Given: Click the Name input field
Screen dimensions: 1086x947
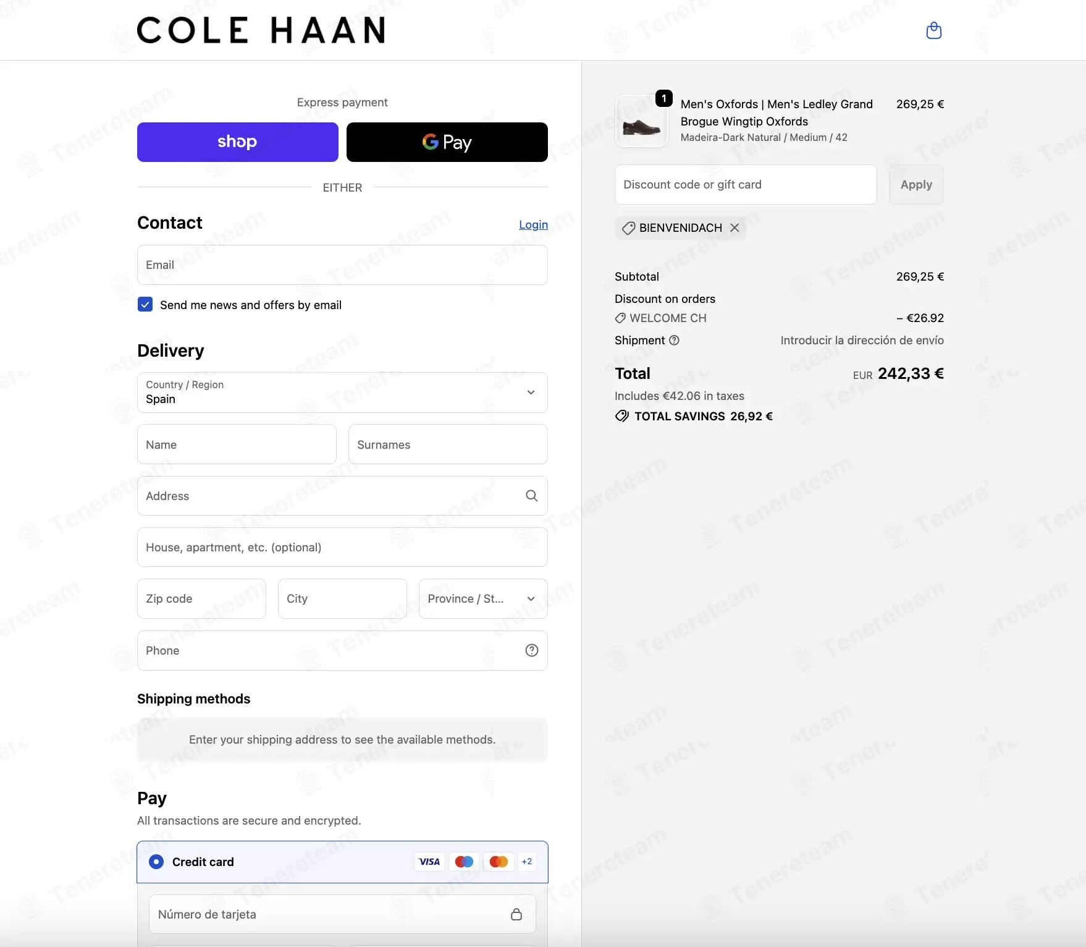Looking at the screenshot, I should [x=237, y=444].
